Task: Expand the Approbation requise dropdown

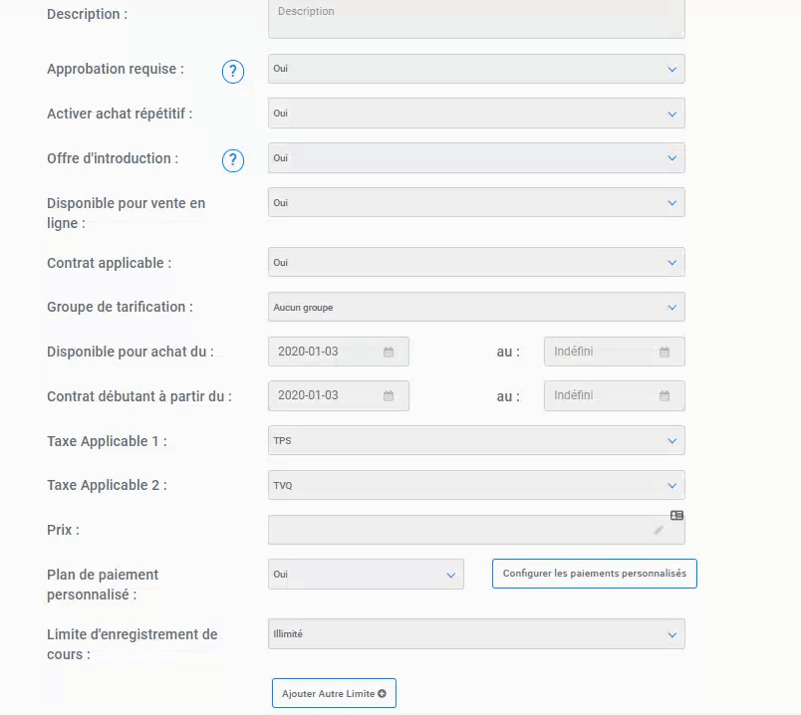Action: point(476,69)
